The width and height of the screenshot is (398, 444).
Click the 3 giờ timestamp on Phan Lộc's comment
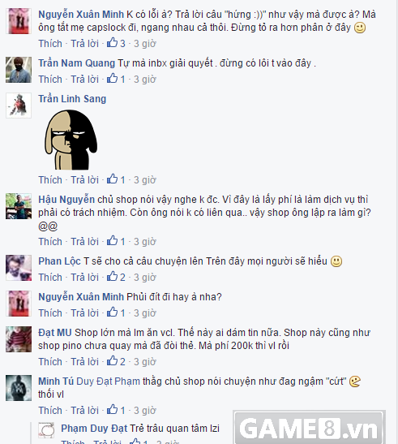coord(145,278)
